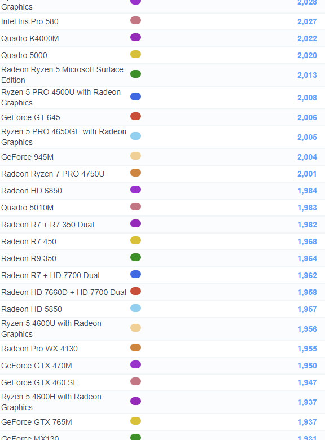Open the Radeon HD 5850 entry

tap(32, 309)
